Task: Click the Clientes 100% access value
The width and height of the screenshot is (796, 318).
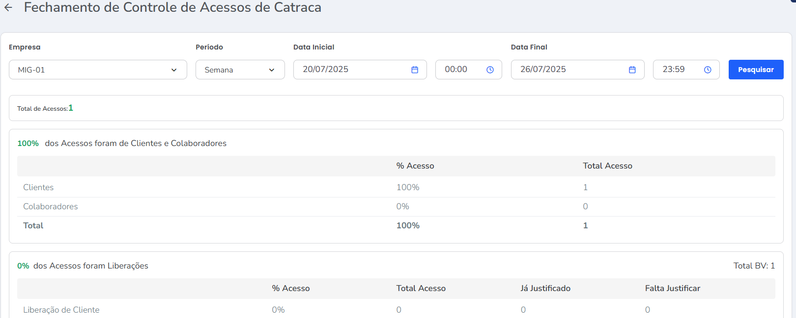Action: tap(408, 187)
